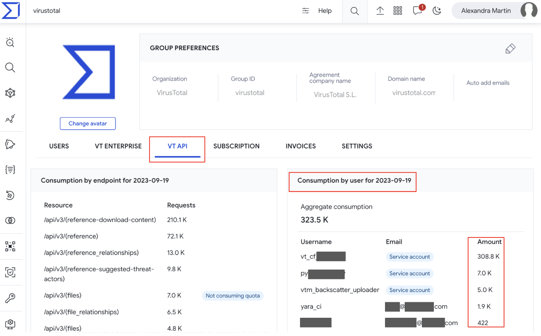Click the 'Username' column header
This screenshot has width=541, height=336.
(316, 242)
